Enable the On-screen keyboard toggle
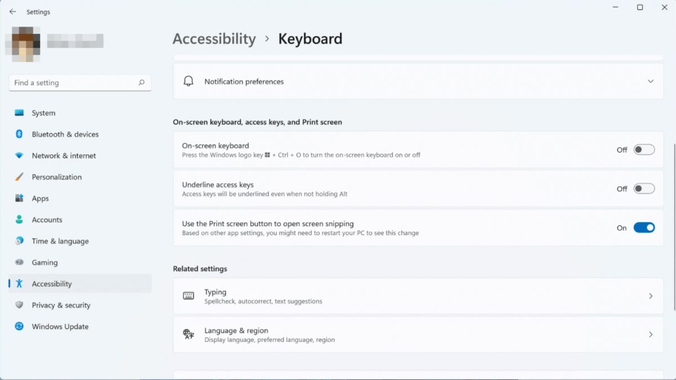This screenshot has width=676, height=380. (644, 150)
